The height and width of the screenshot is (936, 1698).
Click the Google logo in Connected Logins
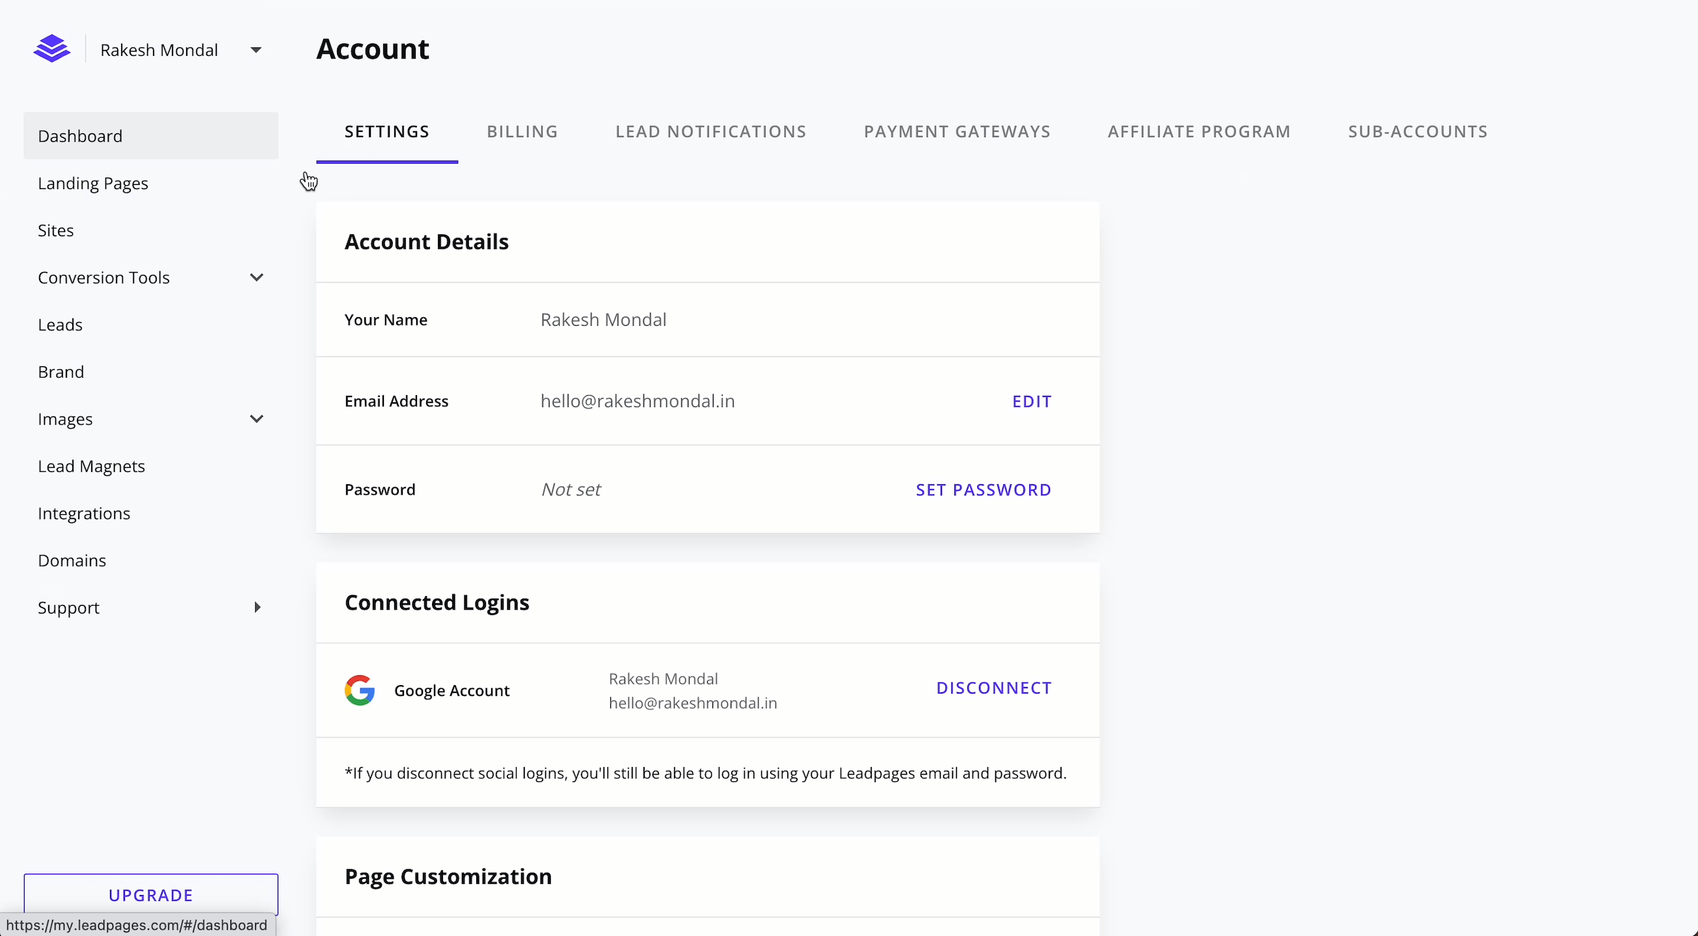pos(360,690)
